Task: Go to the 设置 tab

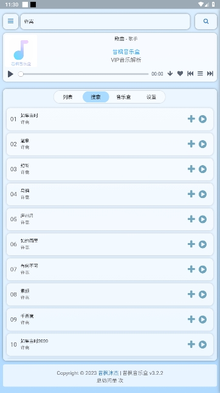Action: click(151, 97)
